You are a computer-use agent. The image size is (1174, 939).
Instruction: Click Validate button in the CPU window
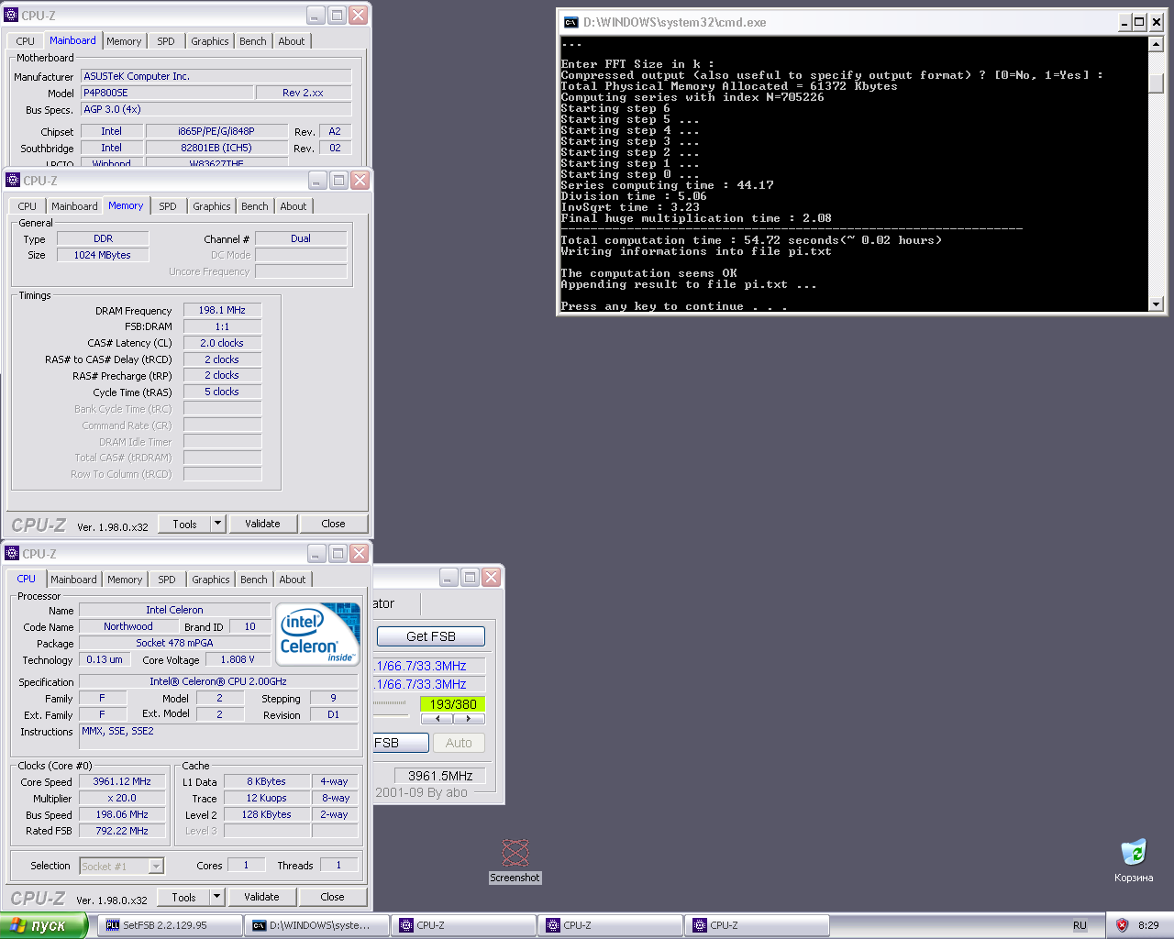click(261, 897)
